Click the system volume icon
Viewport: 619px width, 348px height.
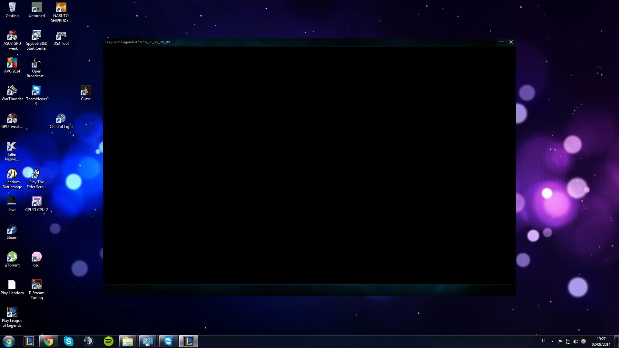[576, 341]
